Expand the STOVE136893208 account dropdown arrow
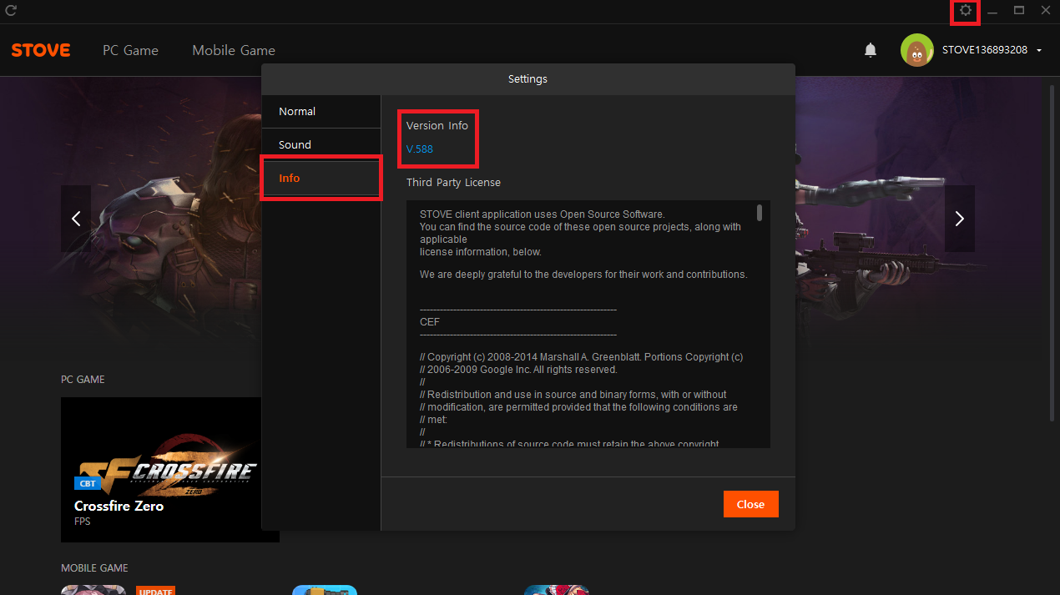1060x595 pixels. point(1039,51)
